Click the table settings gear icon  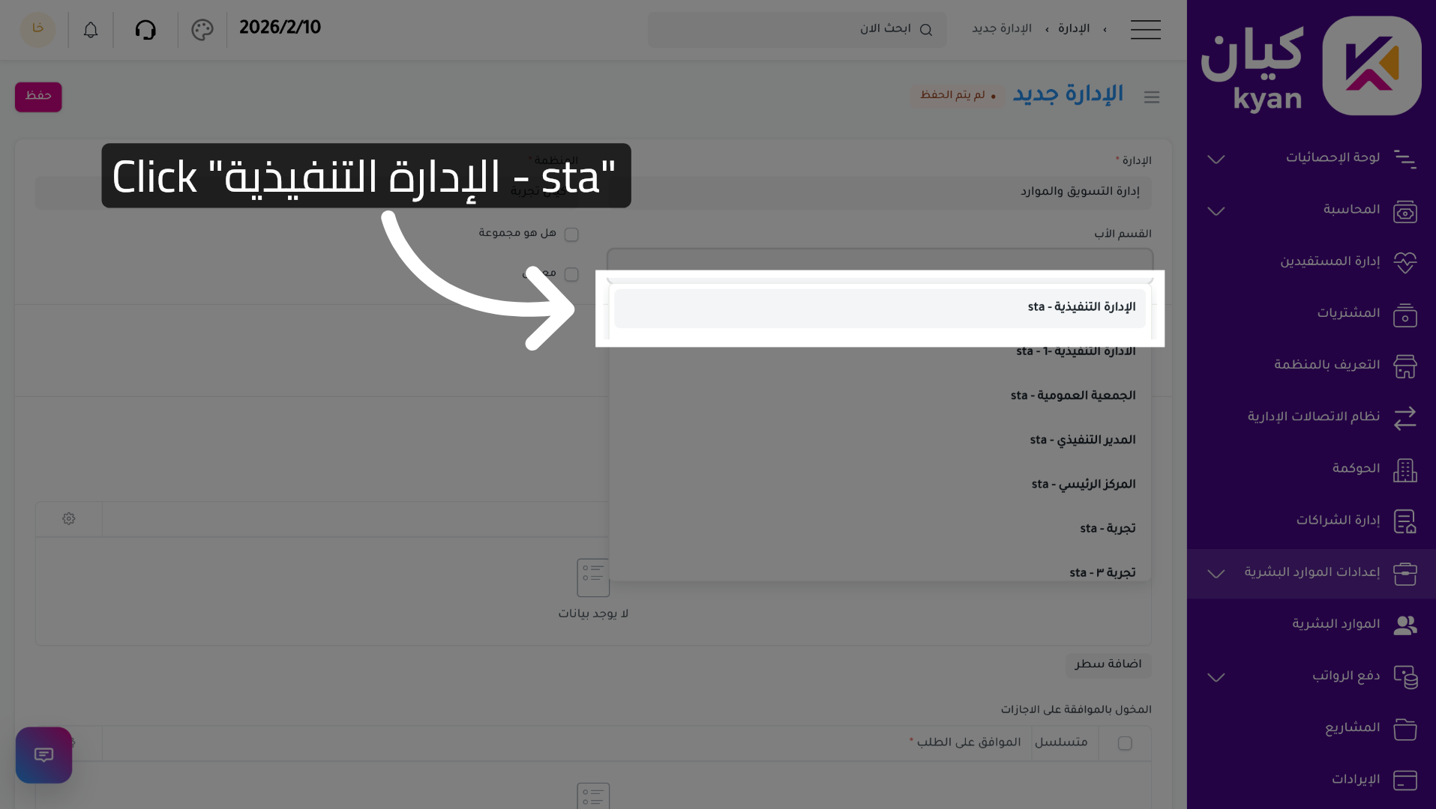[69, 519]
